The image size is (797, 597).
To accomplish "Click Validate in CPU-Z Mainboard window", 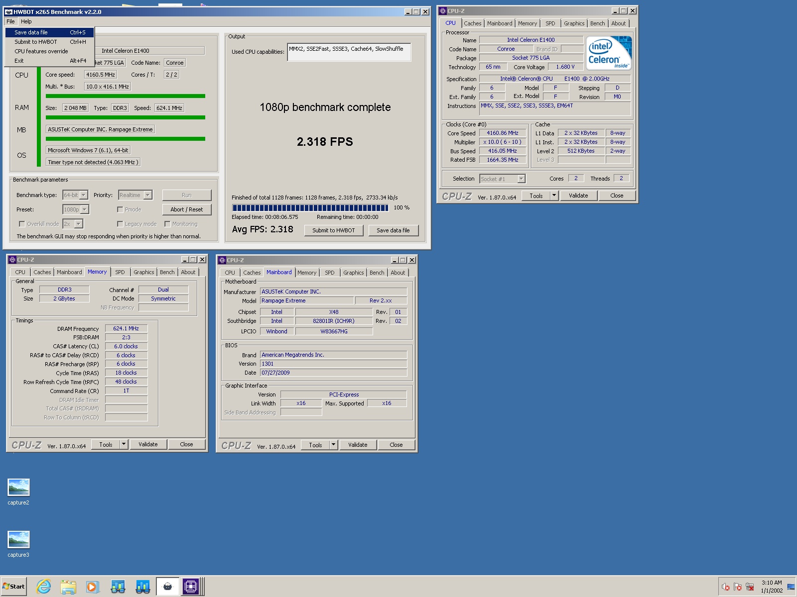I will click(x=358, y=445).
